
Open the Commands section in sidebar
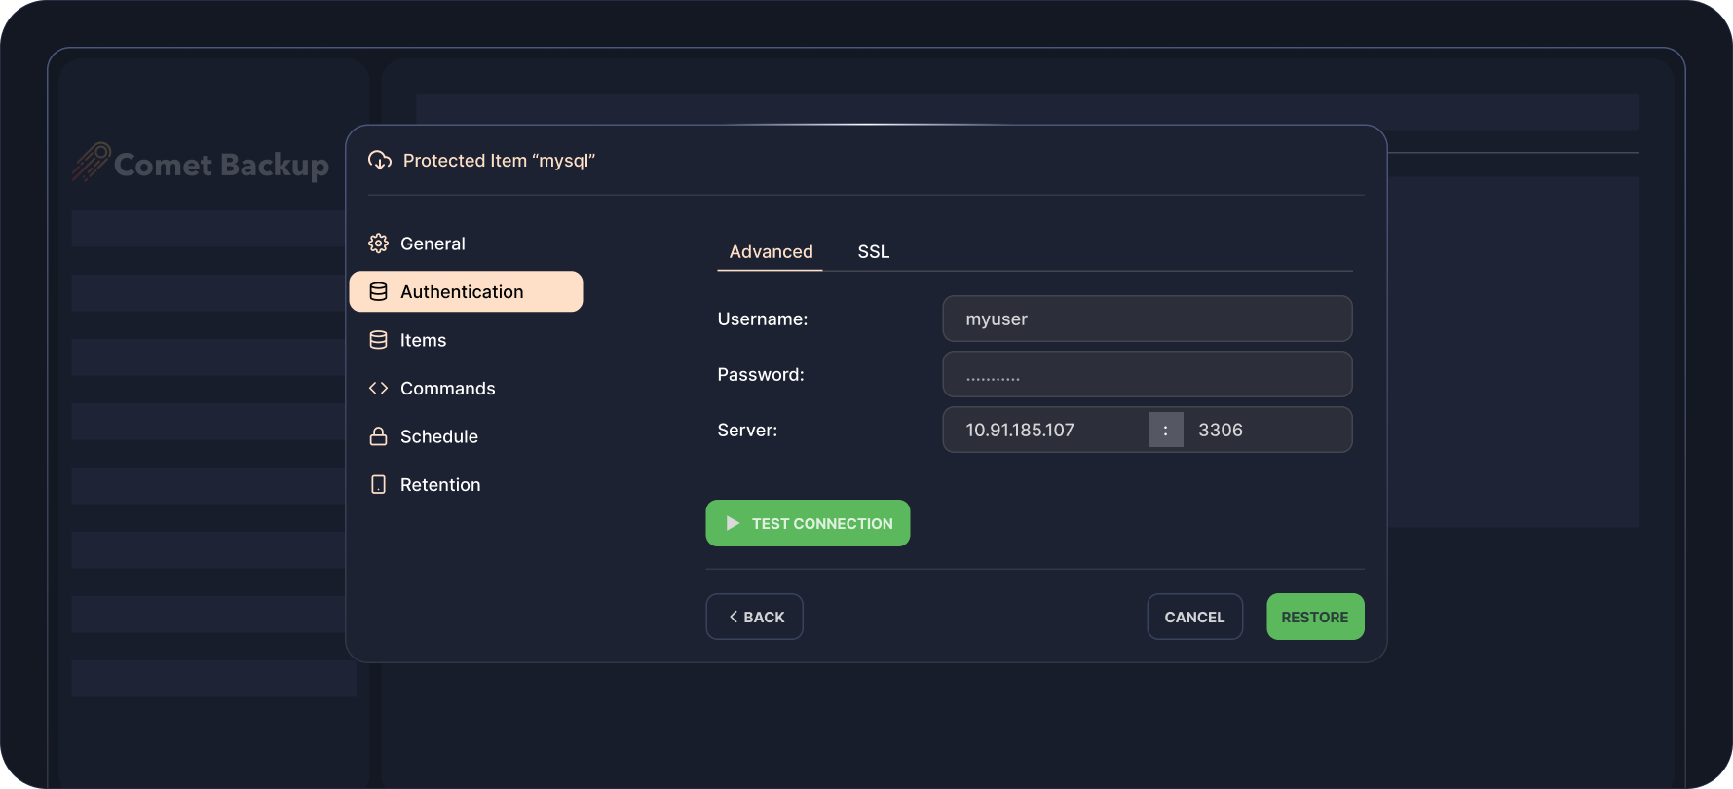[x=447, y=388]
